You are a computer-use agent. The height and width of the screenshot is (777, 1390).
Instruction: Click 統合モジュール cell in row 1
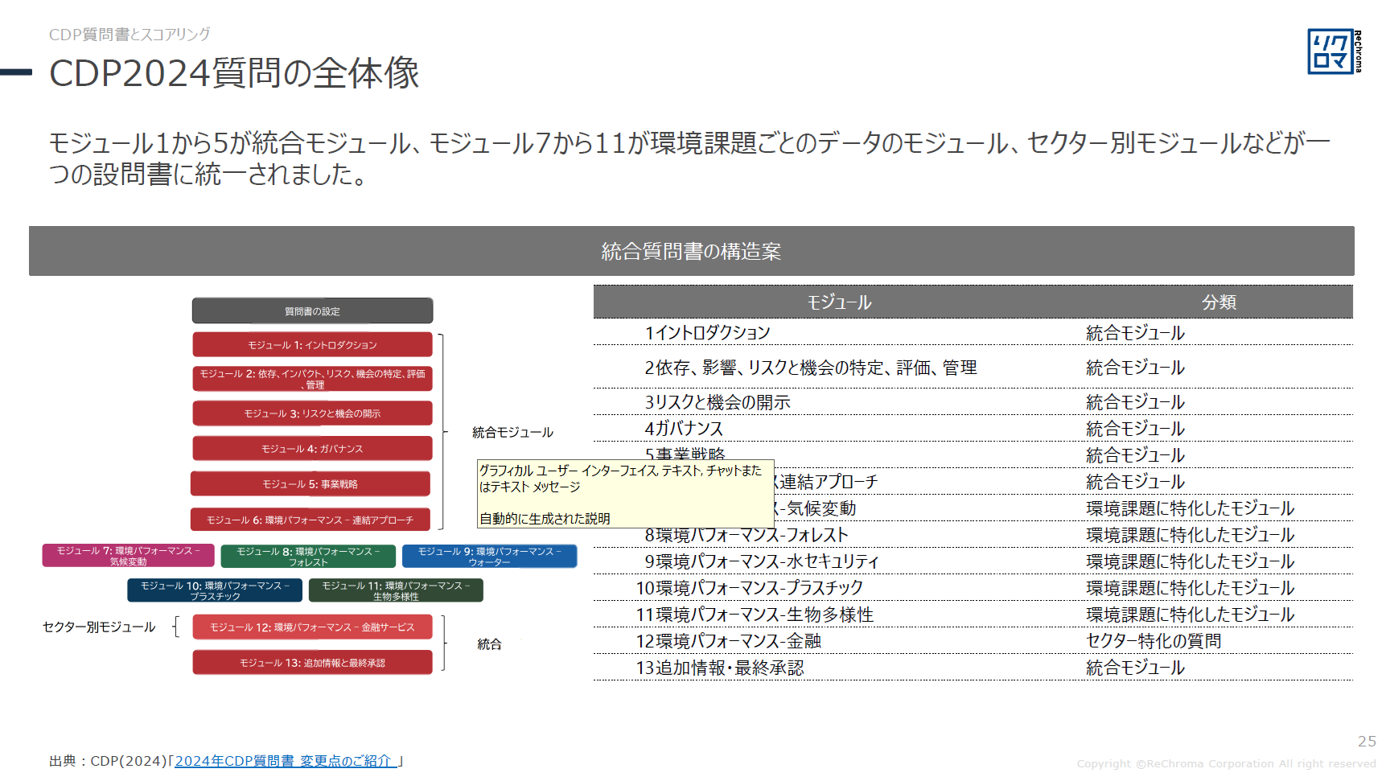pyautogui.click(x=1135, y=333)
